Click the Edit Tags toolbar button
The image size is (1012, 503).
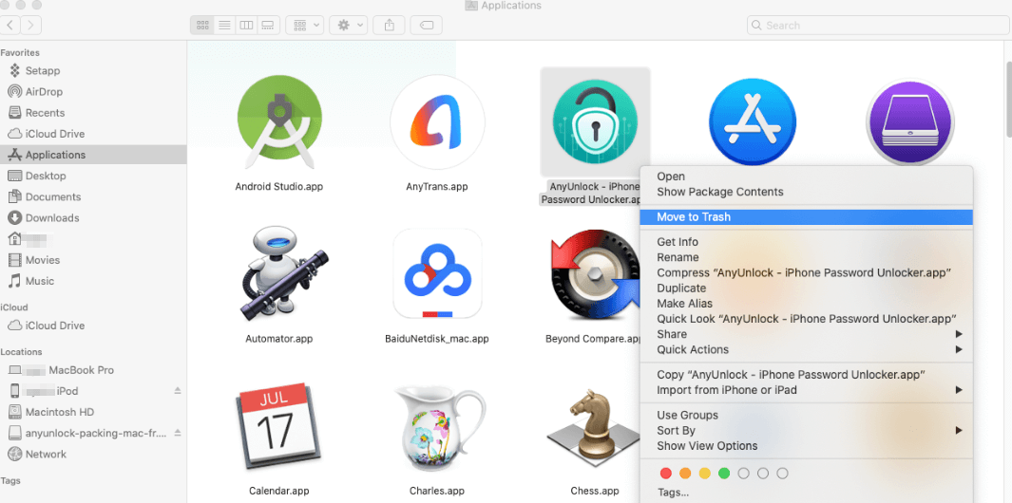(426, 25)
